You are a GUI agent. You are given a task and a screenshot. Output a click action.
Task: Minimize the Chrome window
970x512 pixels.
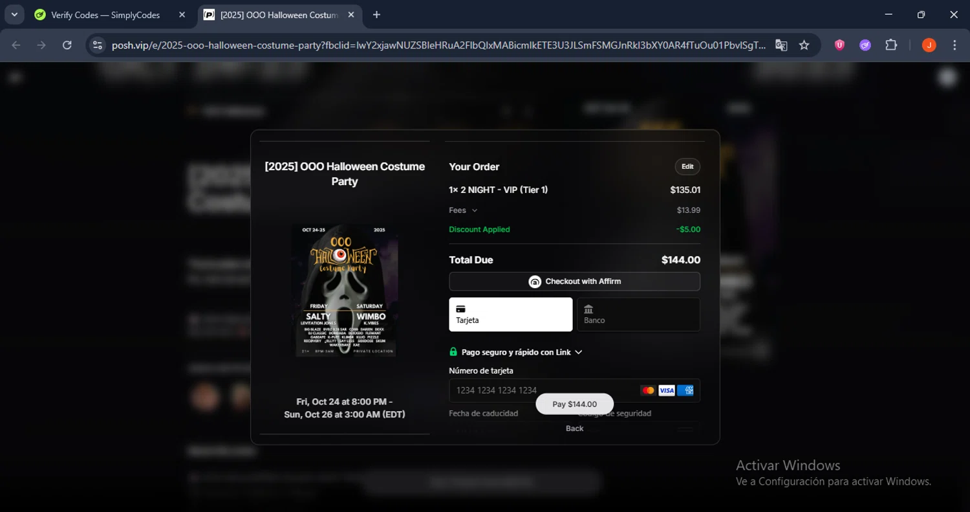[x=889, y=15]
